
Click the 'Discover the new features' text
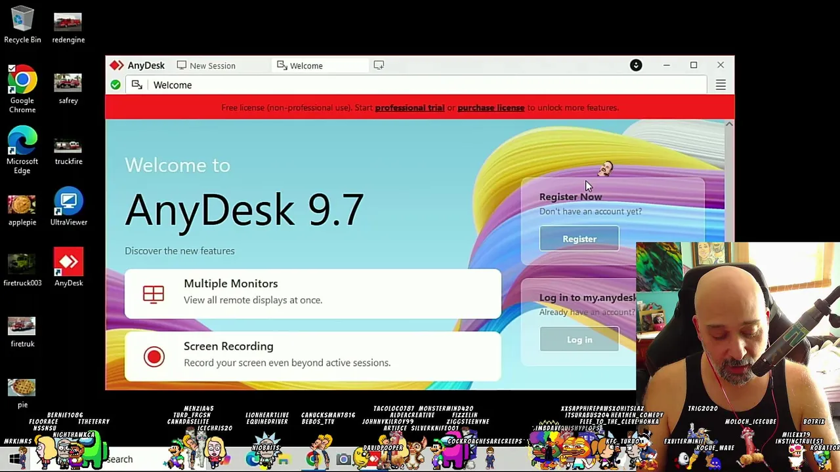(180, 250)
